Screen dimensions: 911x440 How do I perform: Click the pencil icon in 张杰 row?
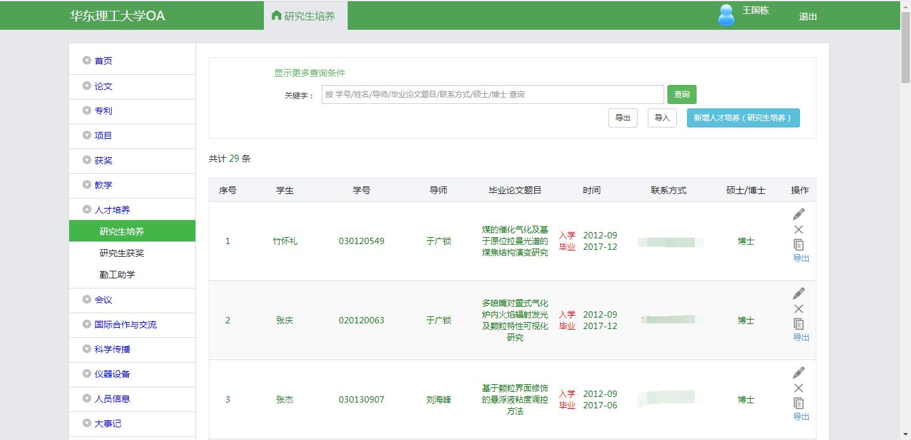point(799,373)
